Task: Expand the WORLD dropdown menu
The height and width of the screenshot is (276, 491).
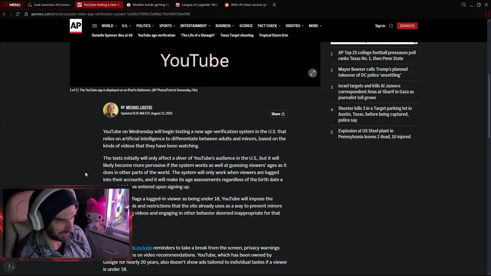Action: [x=109, y=26]
